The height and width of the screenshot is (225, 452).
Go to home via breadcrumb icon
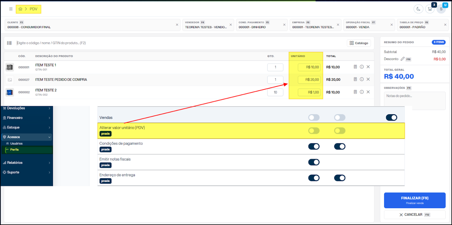pyautogui.click(x=21, y=9)
